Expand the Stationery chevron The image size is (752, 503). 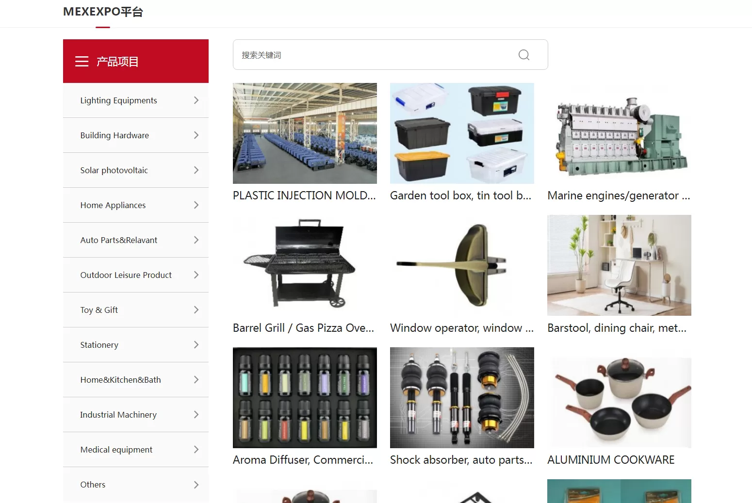pos(196,345)
